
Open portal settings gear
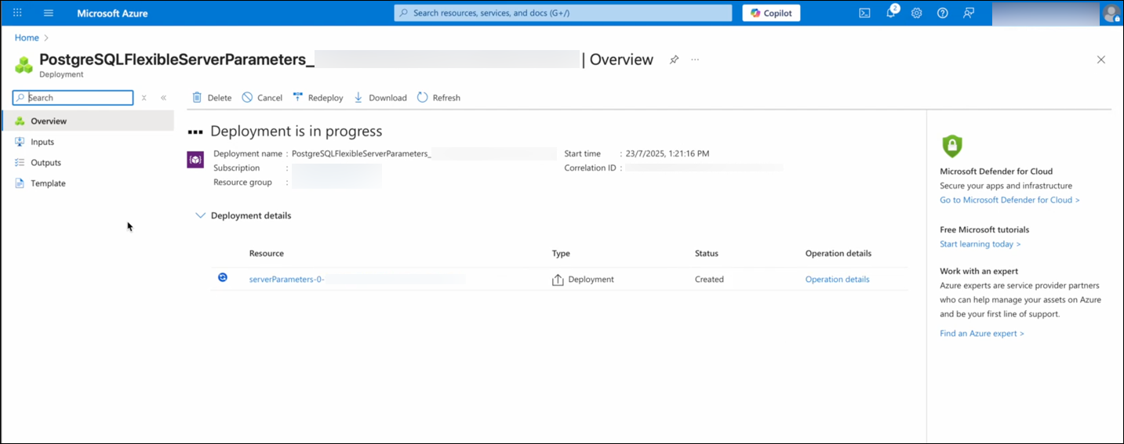916,13
